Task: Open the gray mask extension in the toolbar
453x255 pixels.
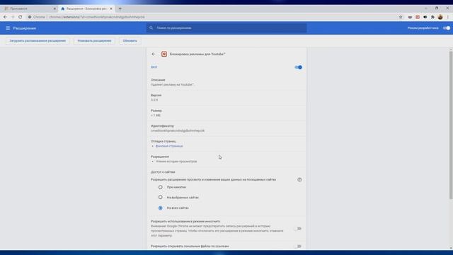Action: point(410,17)
